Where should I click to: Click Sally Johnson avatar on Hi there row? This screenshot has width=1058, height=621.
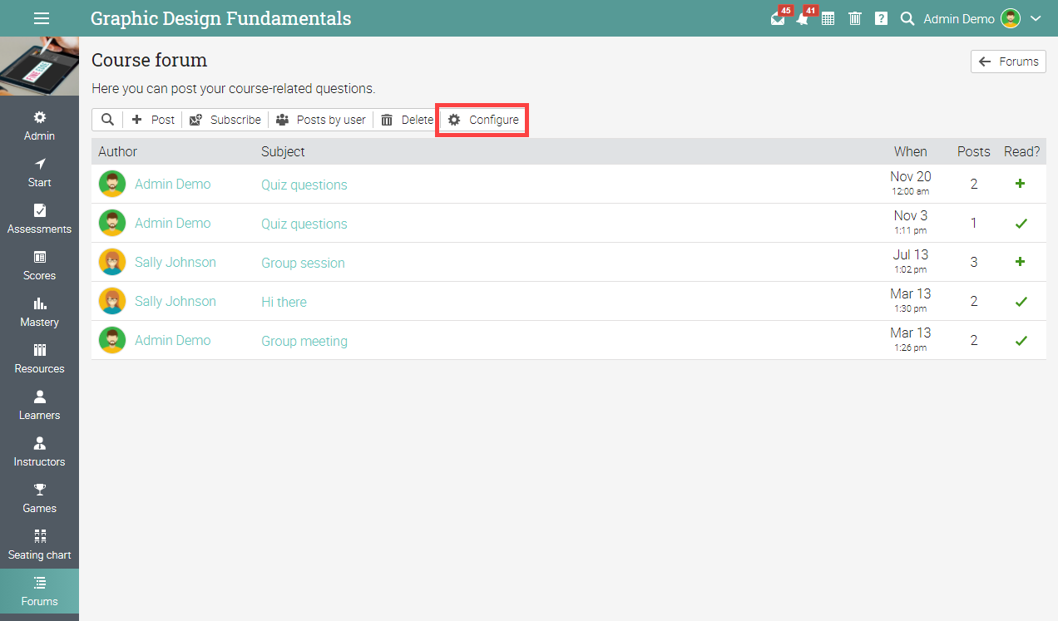point(112,301)
